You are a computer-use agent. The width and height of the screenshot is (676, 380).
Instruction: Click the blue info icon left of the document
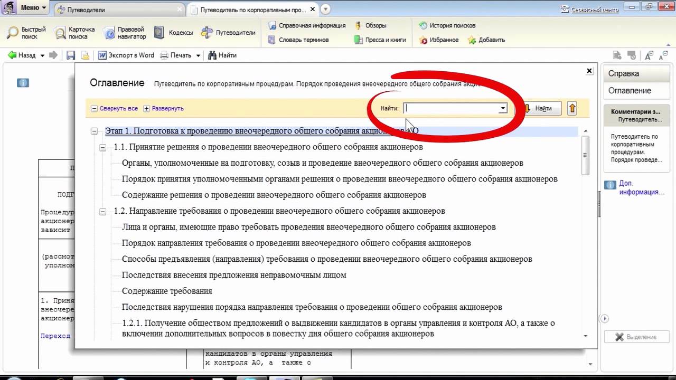(x=22, y=83)
